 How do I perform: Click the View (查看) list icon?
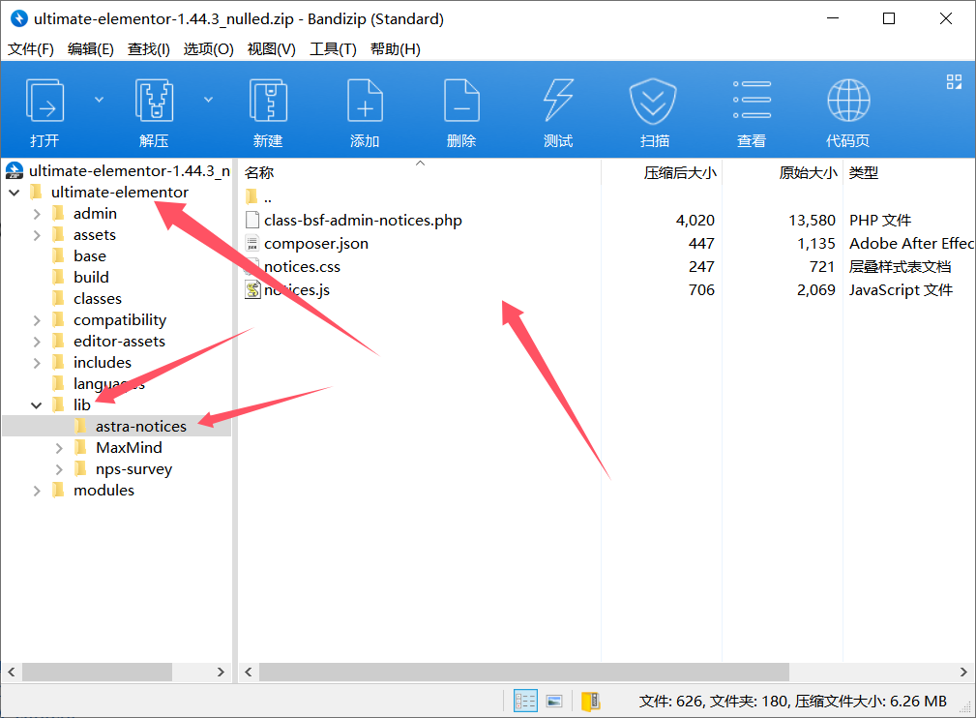(x=752, y=100)
